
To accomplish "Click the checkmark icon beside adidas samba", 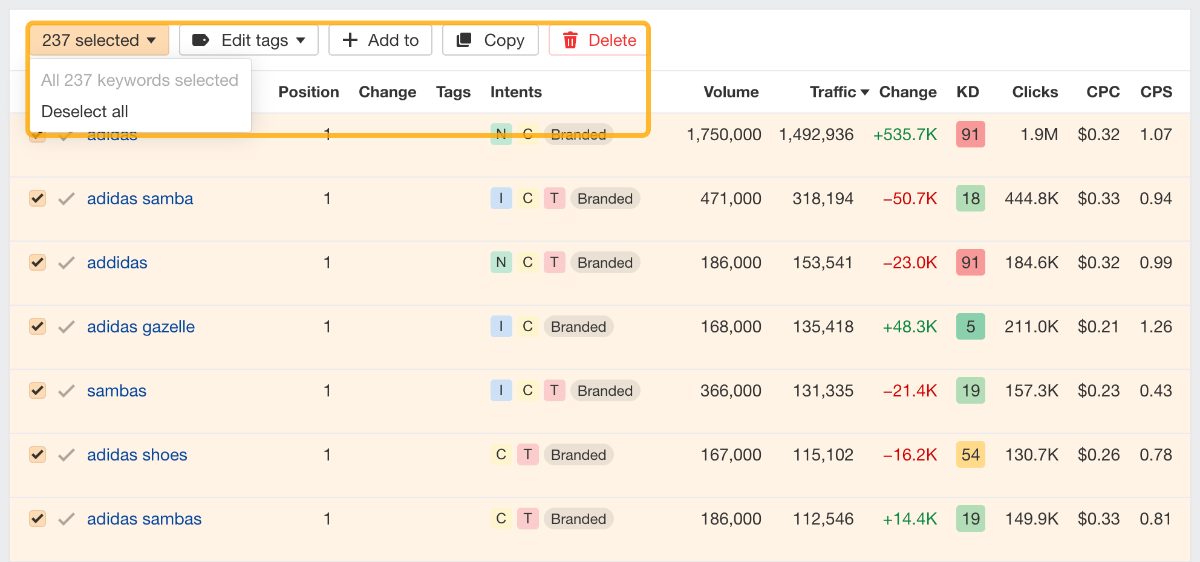I will click(67, 199).
